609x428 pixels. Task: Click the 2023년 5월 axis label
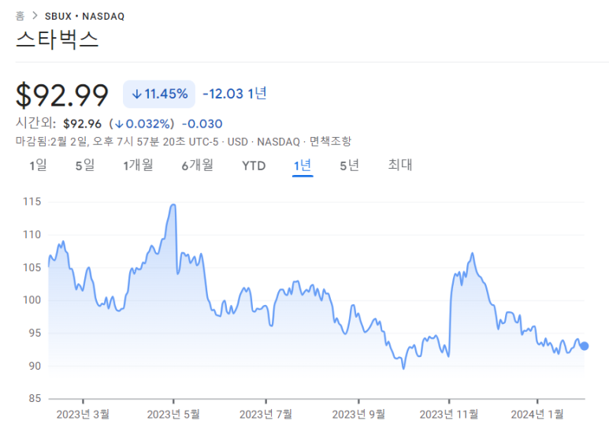coord(173,415)
